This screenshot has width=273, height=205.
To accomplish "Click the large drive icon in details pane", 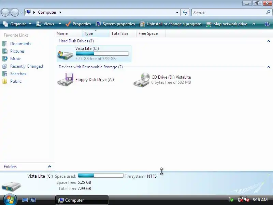I will [11, 186].
